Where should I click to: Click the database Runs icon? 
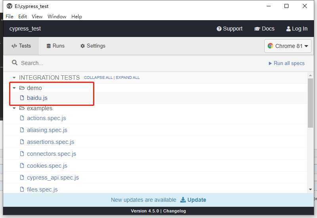tap(48, 46)
